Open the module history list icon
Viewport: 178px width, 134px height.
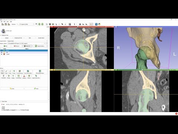pyautogui.click(x=36, y=24)
